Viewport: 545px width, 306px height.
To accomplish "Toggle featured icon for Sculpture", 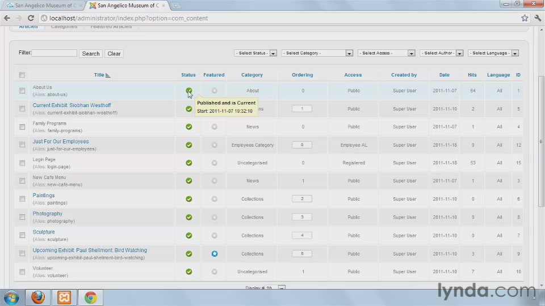I will tap(215, 235).
